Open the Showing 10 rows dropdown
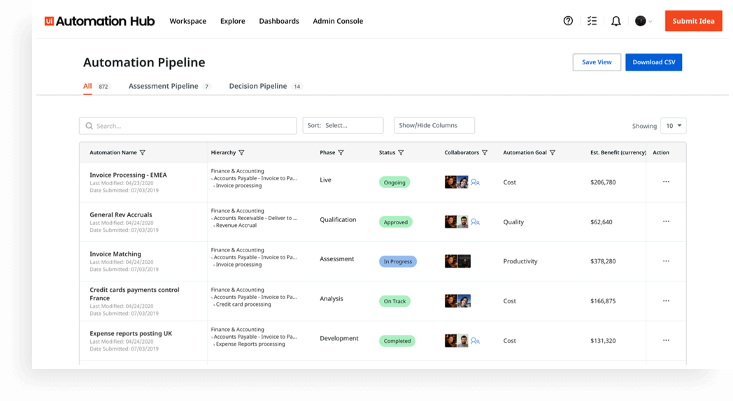The width and height of the screenshot is (733, 401). tap(673, 126)
